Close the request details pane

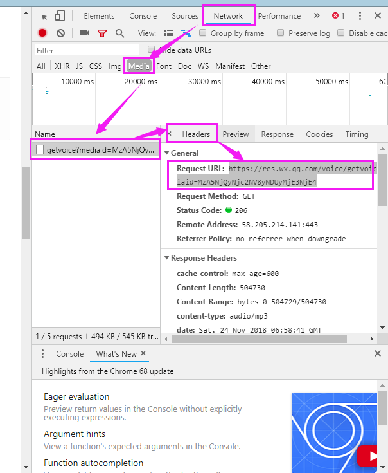tap(169, 134)
